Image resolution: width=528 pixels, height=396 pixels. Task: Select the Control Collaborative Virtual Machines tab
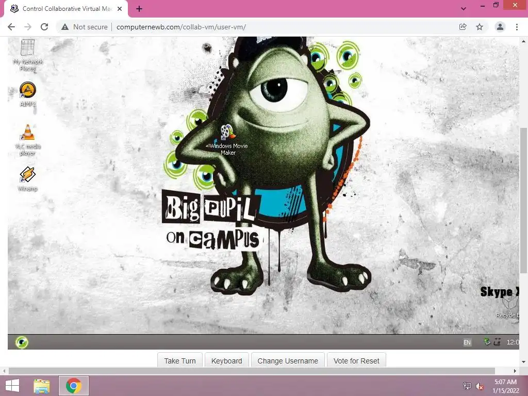[66, 9]
